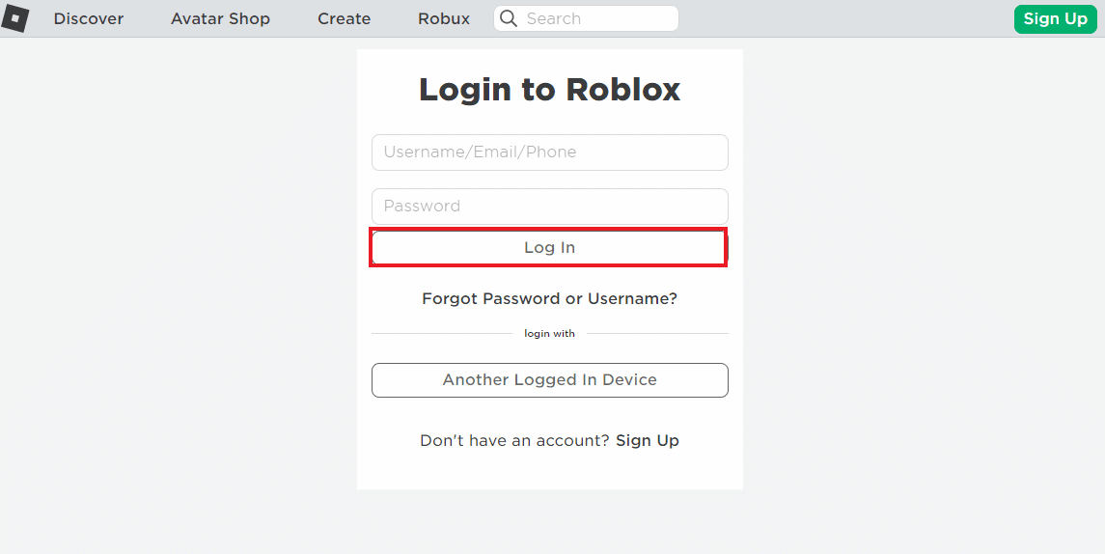This screenshot has width=1105, height=554.
Task: Follow the Sign Up link below the form
Action: pyautogui.click(x=648, y=441)
